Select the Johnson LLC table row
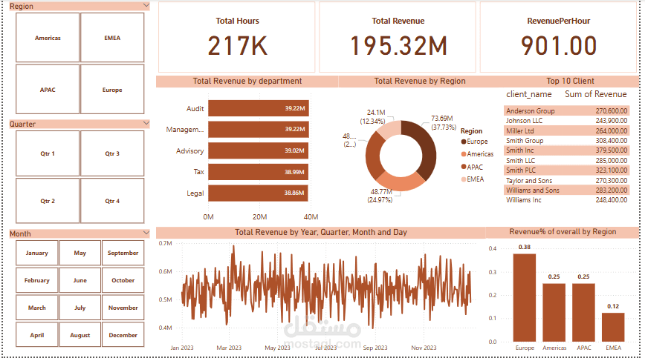 coord(566,121)
